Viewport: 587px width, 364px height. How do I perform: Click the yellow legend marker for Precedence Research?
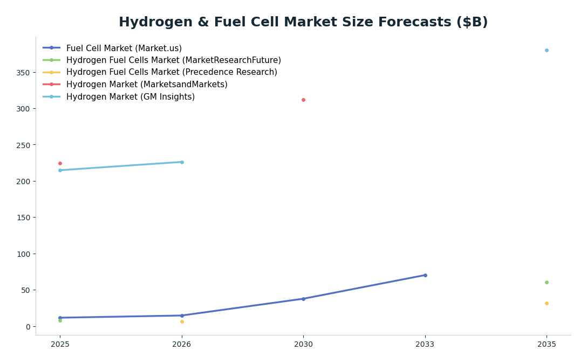(52, 72)
